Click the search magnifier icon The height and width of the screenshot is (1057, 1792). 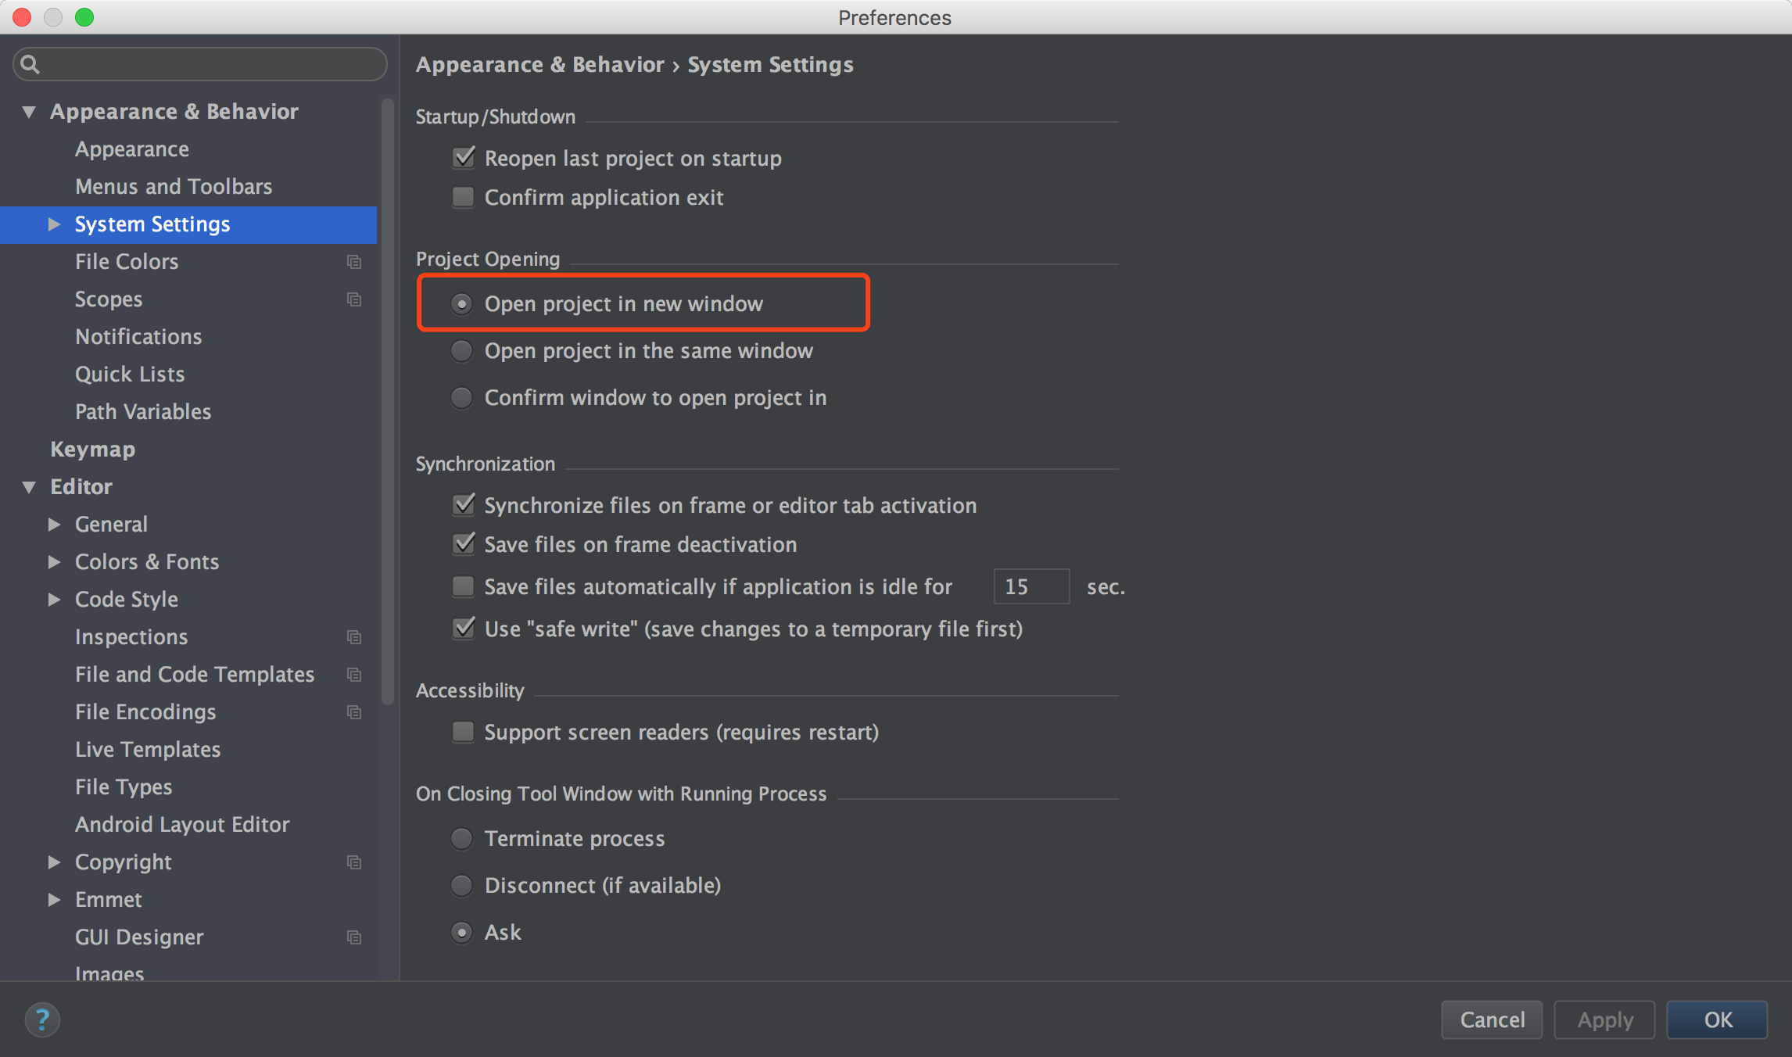[30, 64]
